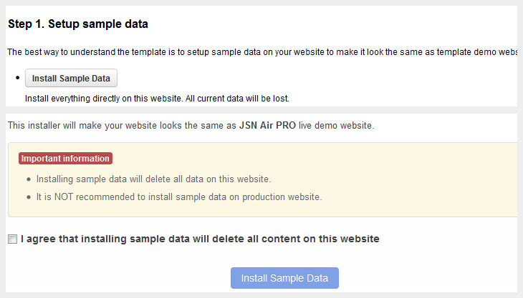The image size is (523, 298).
Task: Click bullet before "Installing sample data will delete"
Action: point(27,179)
